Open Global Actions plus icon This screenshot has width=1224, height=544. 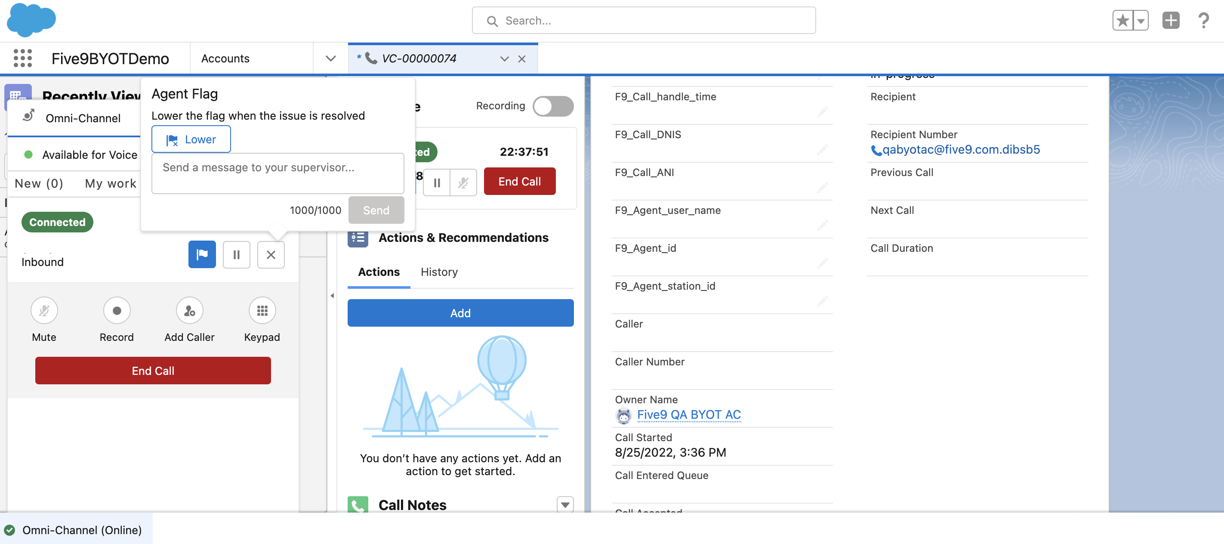pos(1171,21)
